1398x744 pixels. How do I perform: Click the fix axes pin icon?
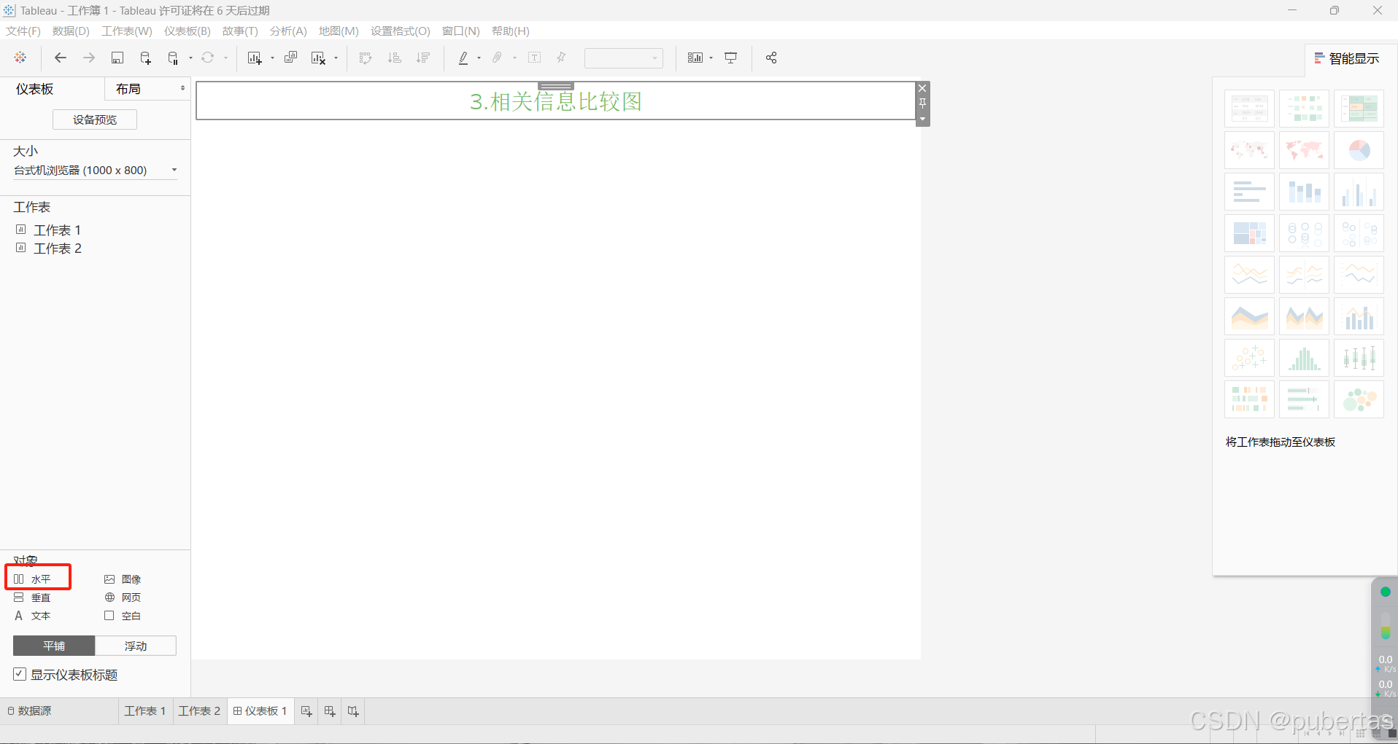[x=561, y=58]
